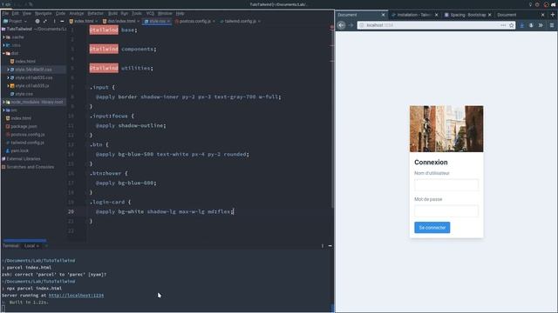Hide the Project tool window with minus icon
The width and height of the screenshot is (558, 313).
62,21
